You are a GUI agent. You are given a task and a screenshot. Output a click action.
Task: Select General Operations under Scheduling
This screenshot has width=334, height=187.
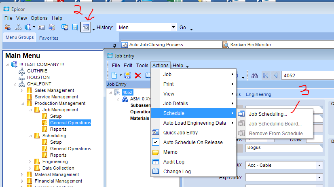click(70, 149)
